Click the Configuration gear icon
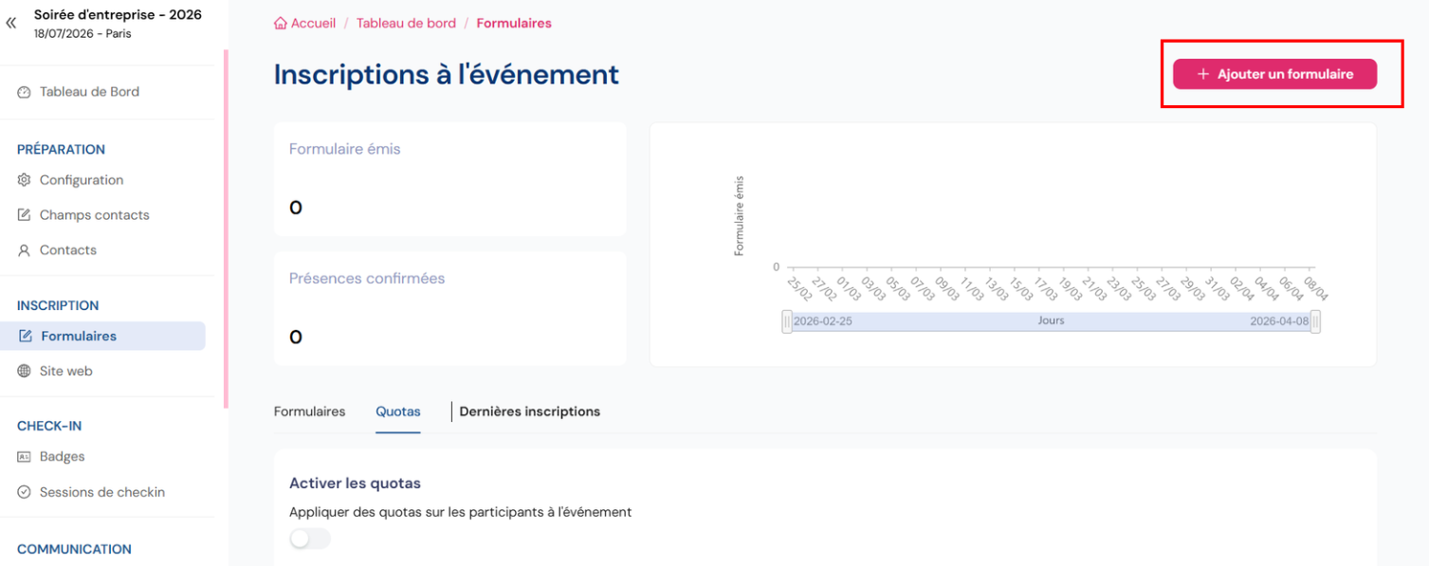Image resolution: width=1429 pixels, height=566 pixels. (x=25, y=180)
